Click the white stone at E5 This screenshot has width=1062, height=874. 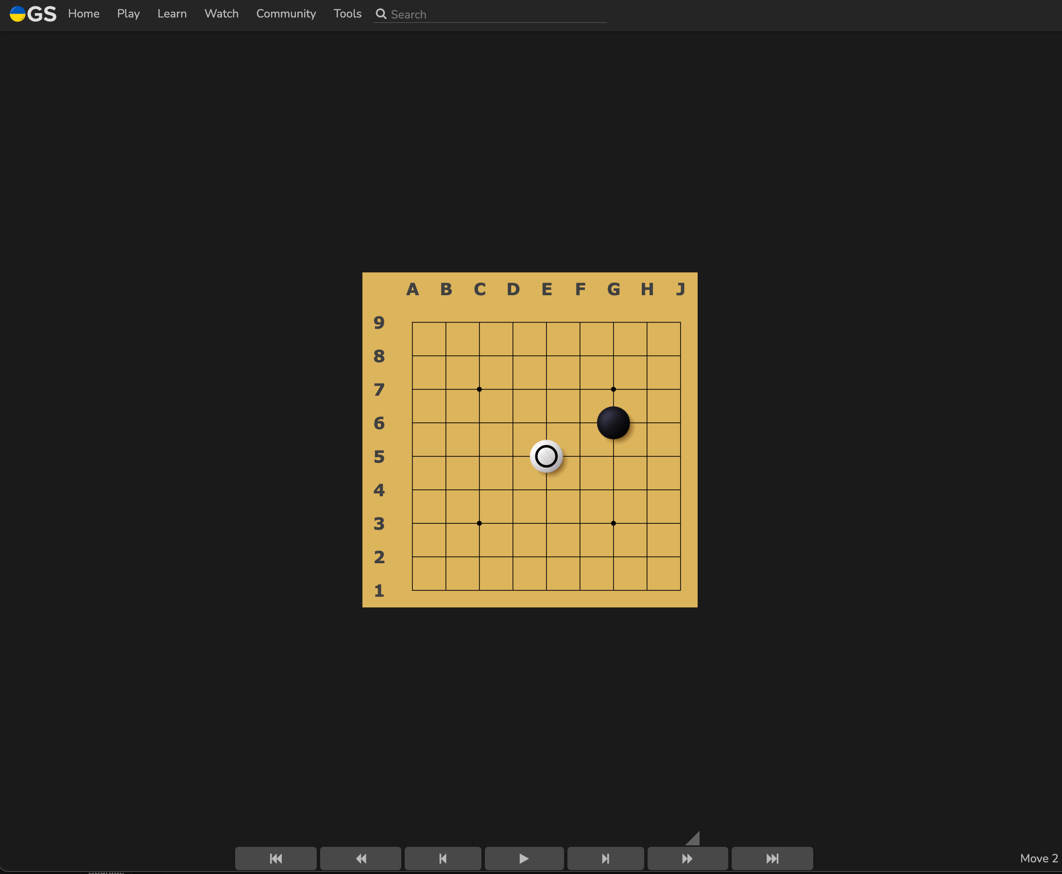pos(546,456)
